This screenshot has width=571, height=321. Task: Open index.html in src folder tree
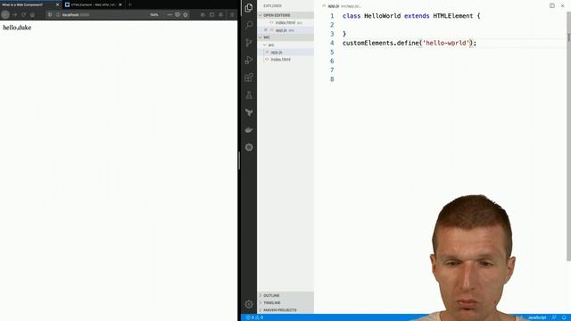pyautogui.click(x=285, y=60)
